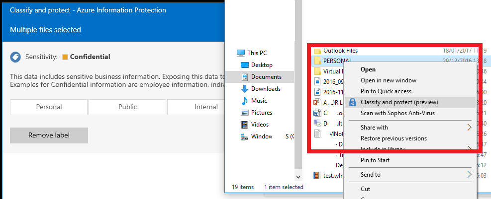
Task: Click navigation pane scrollbar down arrow
Action: [x=298, y=177]
